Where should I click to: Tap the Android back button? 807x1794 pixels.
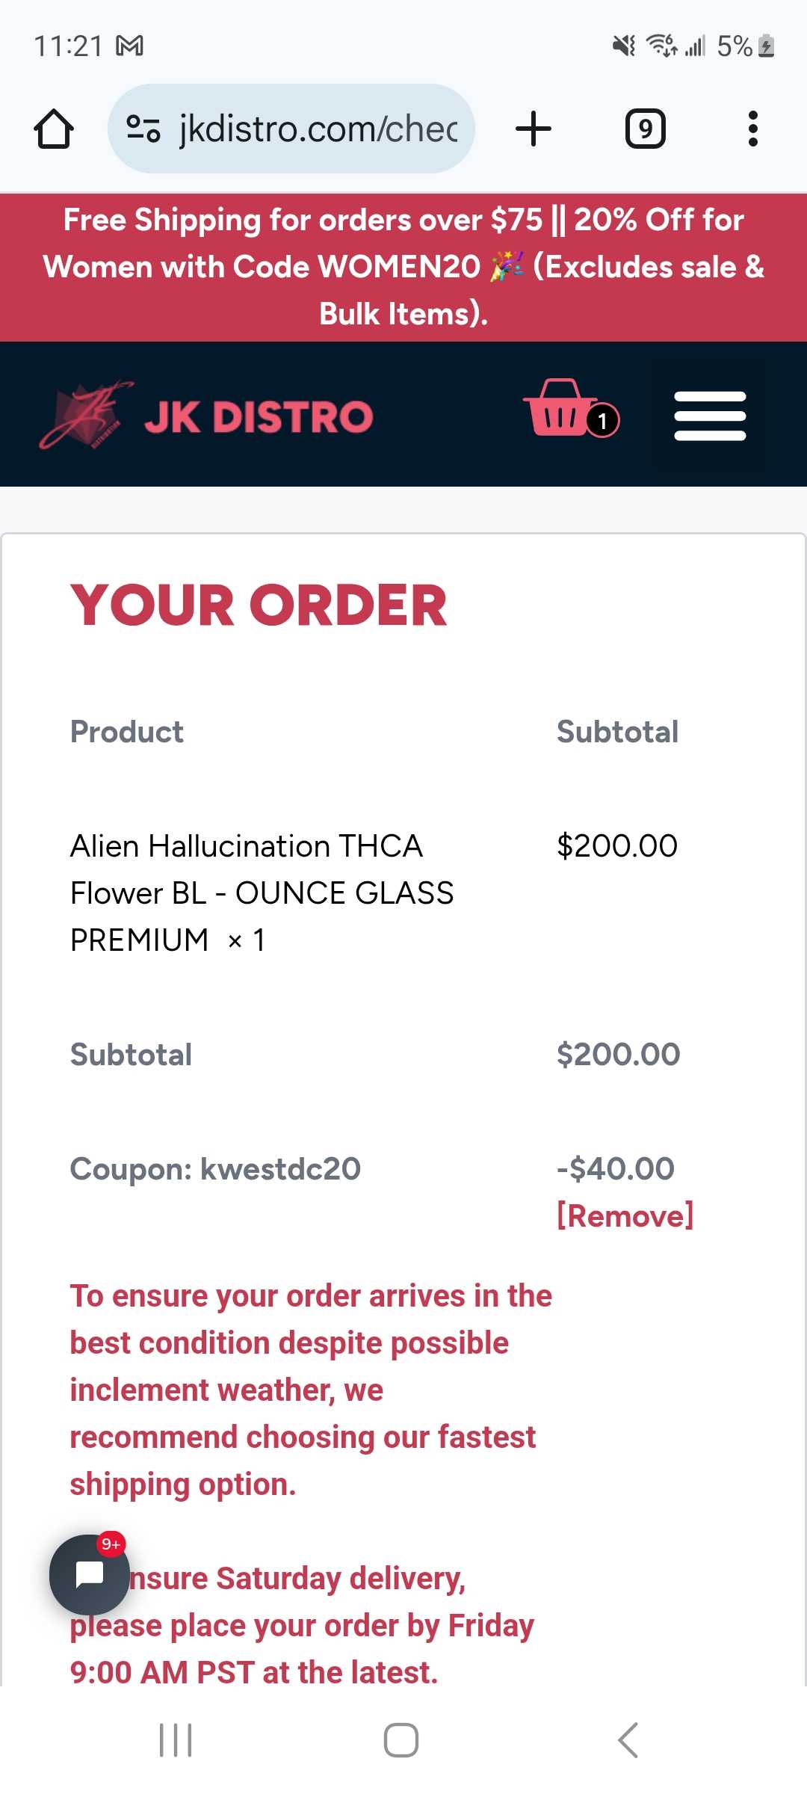click(628, 1740)
